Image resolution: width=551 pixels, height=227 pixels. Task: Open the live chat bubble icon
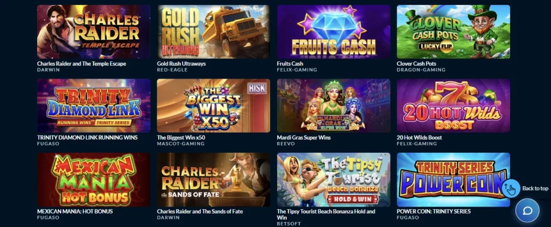(527, 210)
